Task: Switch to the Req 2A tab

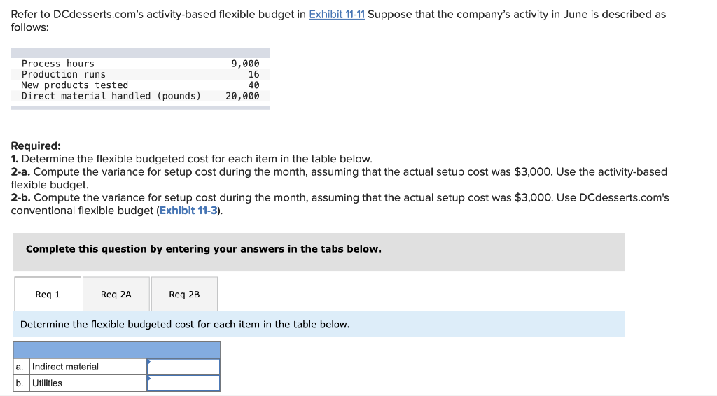Action: [x=116, y=295]
